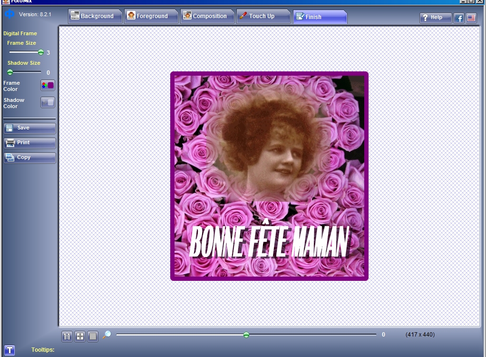Click the Frame Size label
The height and width of the screenshot is (357, 486).
[22, 43]
